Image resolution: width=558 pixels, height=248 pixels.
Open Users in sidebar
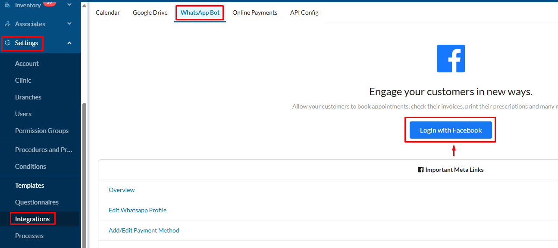coord(23,114)
